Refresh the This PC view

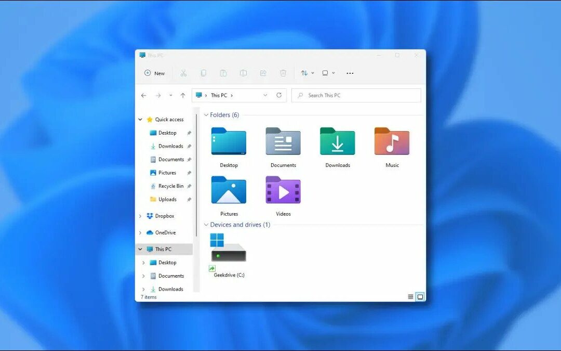tap(279, 95)
